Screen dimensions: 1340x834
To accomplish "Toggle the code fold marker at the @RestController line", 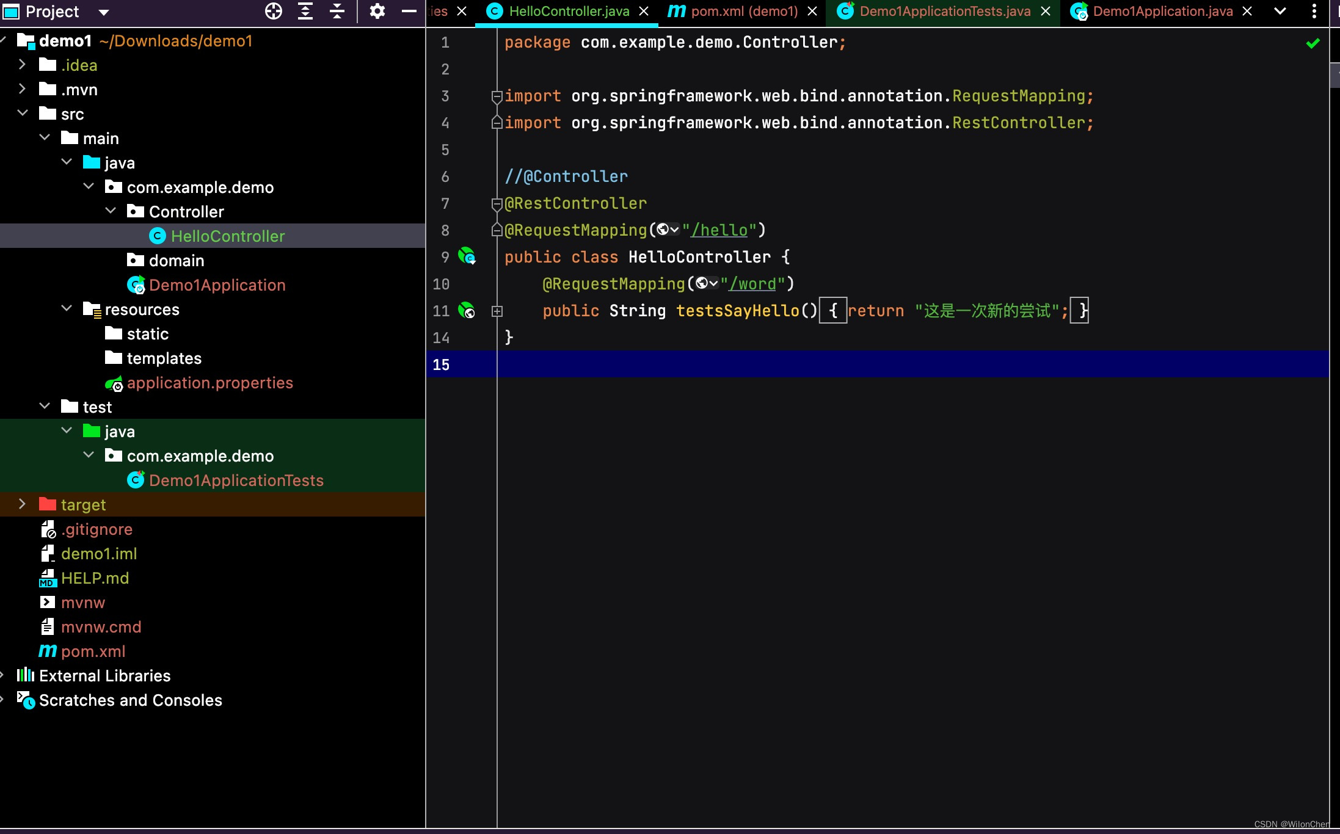I will click(x=497, y=204).
